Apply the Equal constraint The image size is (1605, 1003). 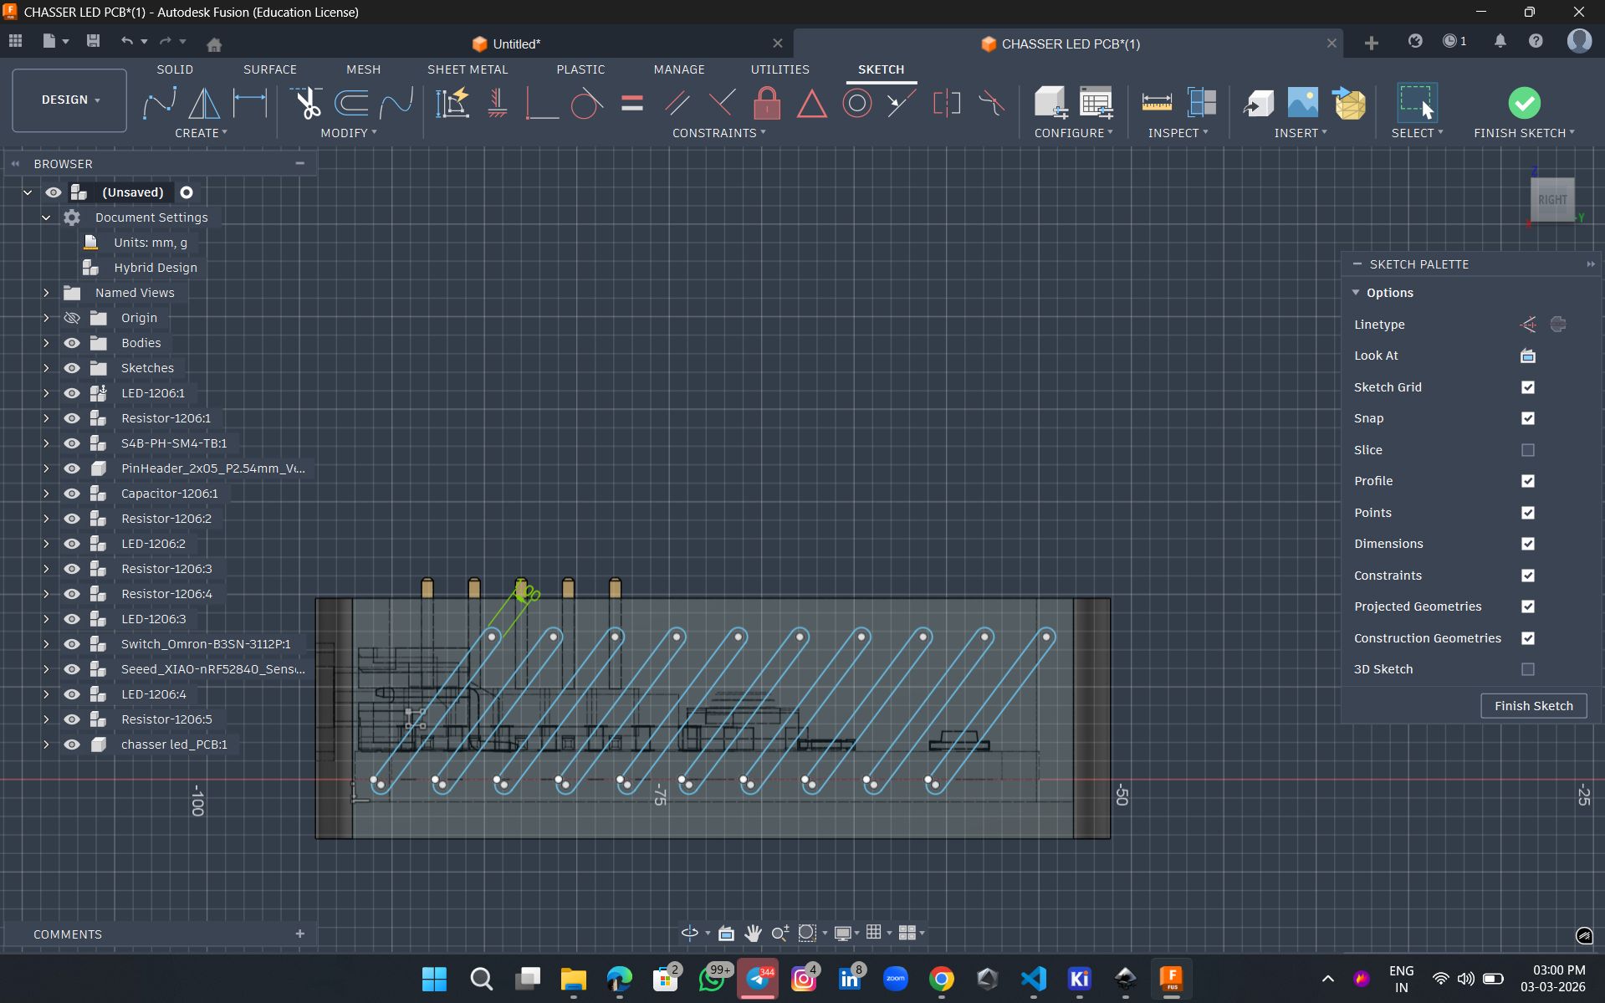pyautogui.click(x=632, y=104)
